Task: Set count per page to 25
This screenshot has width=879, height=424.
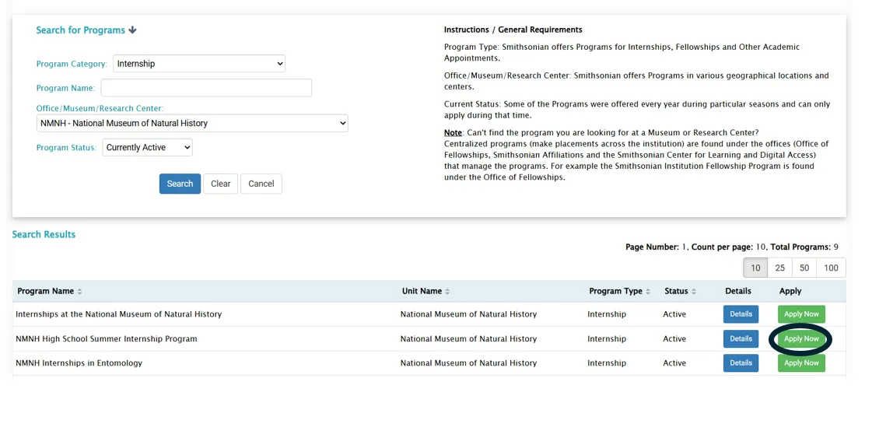Action: tap(780, 268)
